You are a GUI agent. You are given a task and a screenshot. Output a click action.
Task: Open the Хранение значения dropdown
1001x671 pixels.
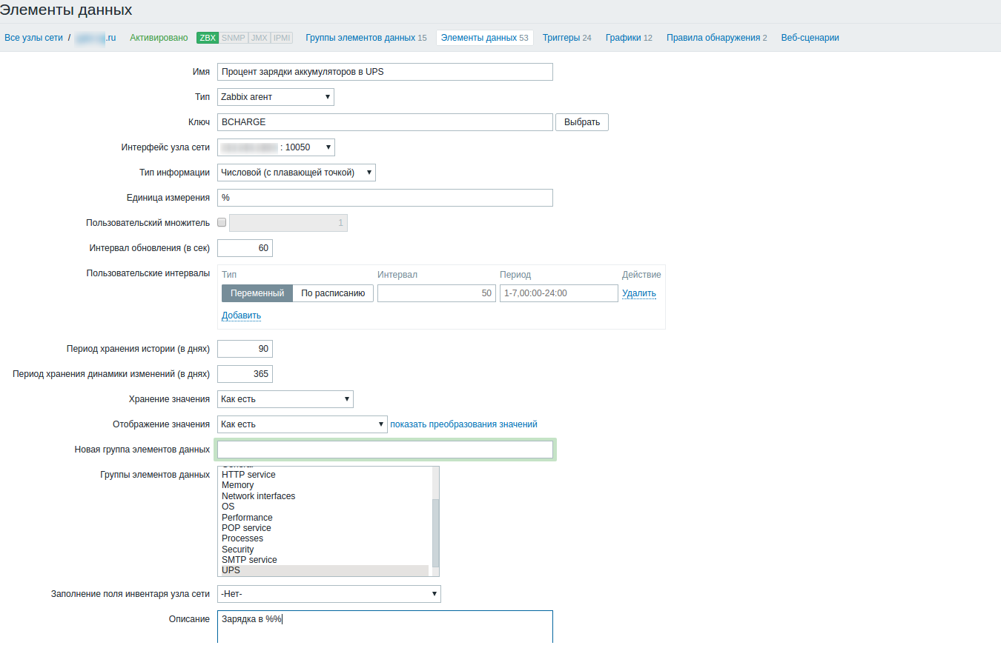tap(285, 398)
